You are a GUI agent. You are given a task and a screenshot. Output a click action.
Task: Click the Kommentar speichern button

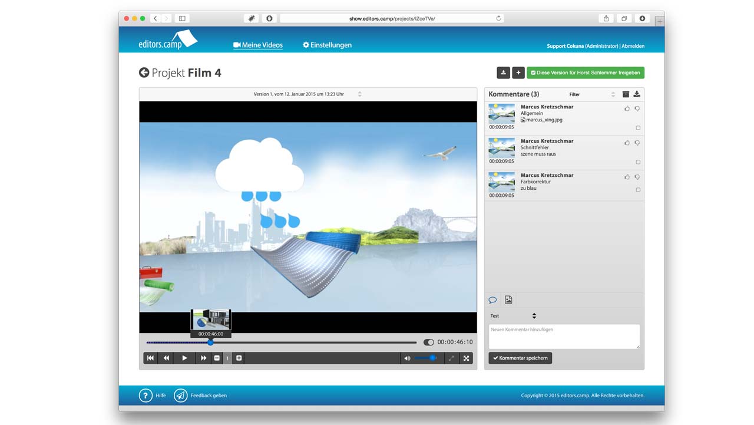click(x=520, y=358)
